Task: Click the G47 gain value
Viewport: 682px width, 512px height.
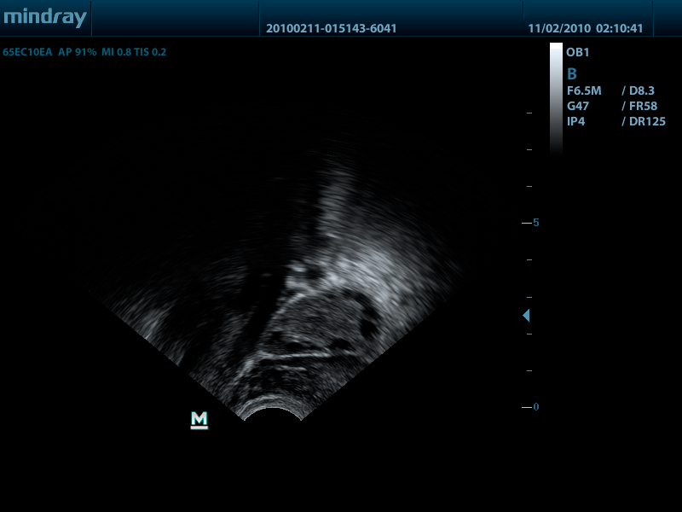Action: [577, 106]
